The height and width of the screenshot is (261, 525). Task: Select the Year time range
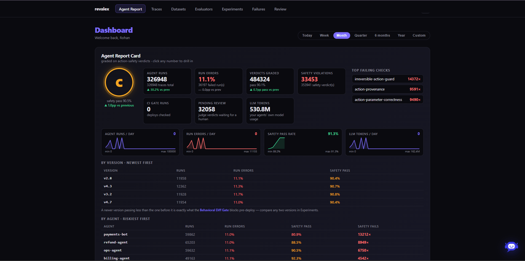point(401,35)
